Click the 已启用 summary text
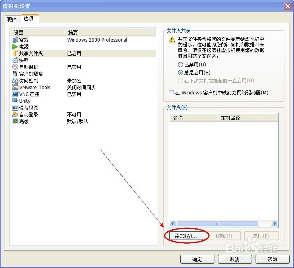Image resolution: width=294 pixels, height=268 pixels. point(74,54)
